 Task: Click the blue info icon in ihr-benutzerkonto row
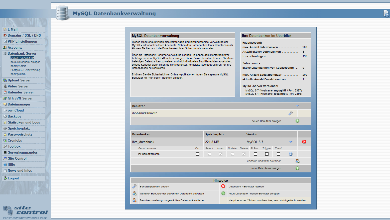(291, 154)
